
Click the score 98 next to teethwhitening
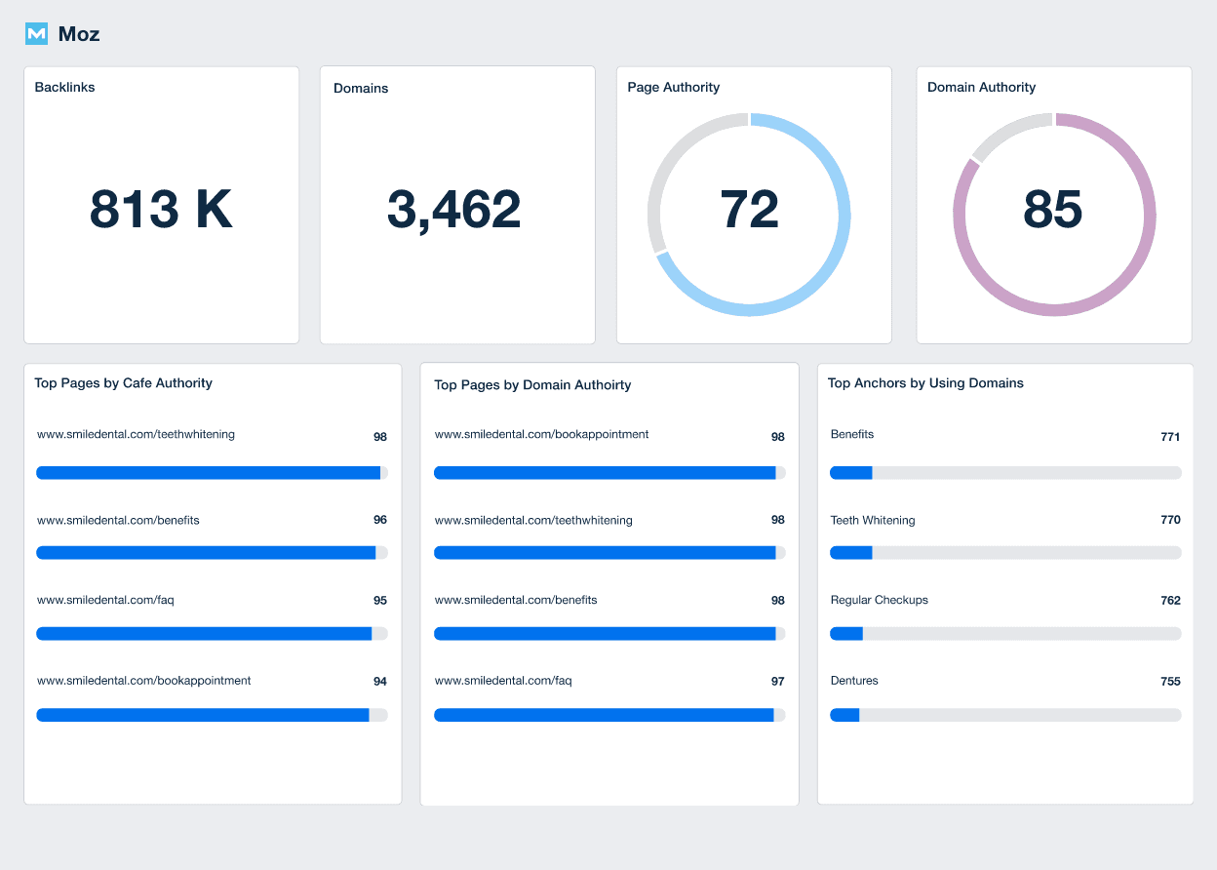(379, 437)
